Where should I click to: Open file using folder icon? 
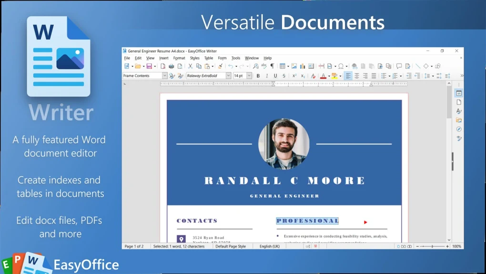pos(138,66)
